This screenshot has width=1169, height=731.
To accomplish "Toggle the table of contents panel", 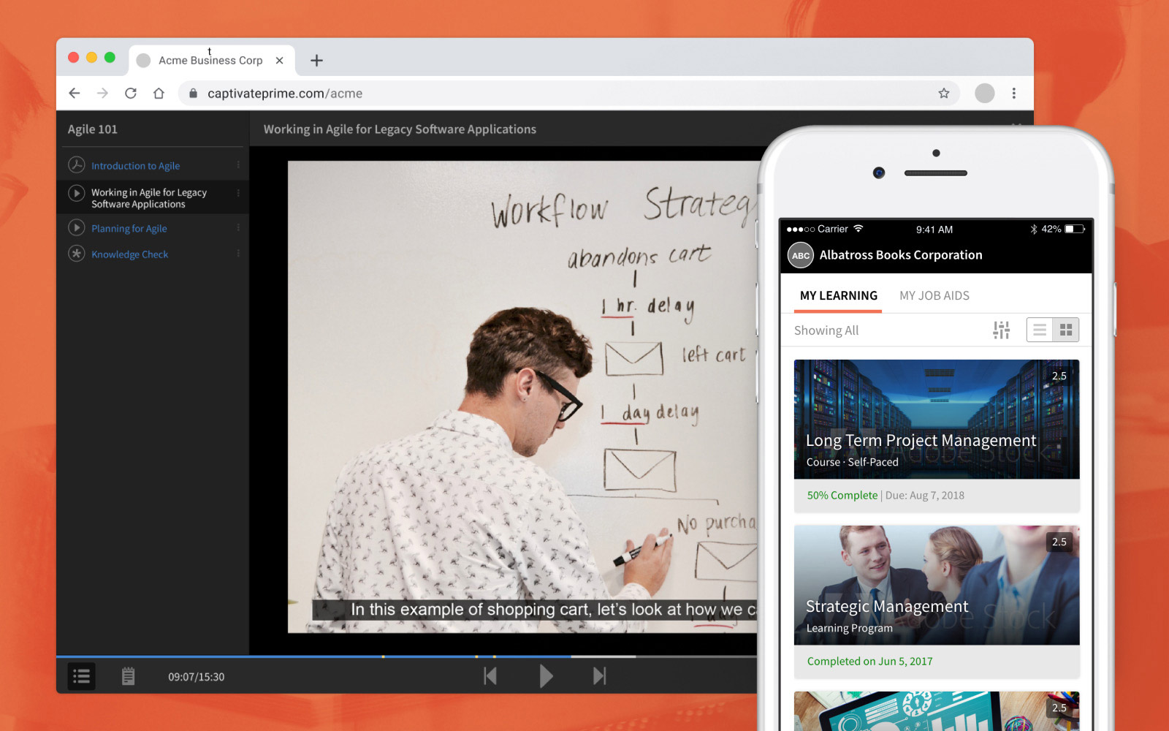I will [x=82, y=676].
